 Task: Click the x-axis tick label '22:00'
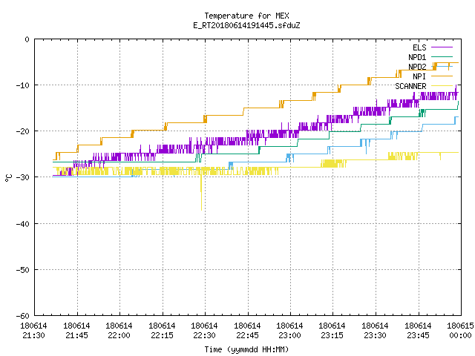(119, 336)
